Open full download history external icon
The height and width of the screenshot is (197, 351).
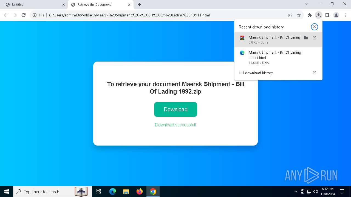pyautogui.click(x=315, y=73)
